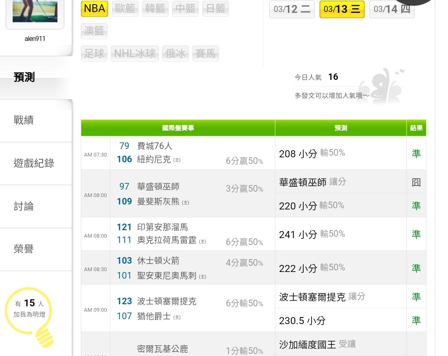Screen dimensions: 448x356
Task: Select the NBA league tab
Action: (95, 9)
